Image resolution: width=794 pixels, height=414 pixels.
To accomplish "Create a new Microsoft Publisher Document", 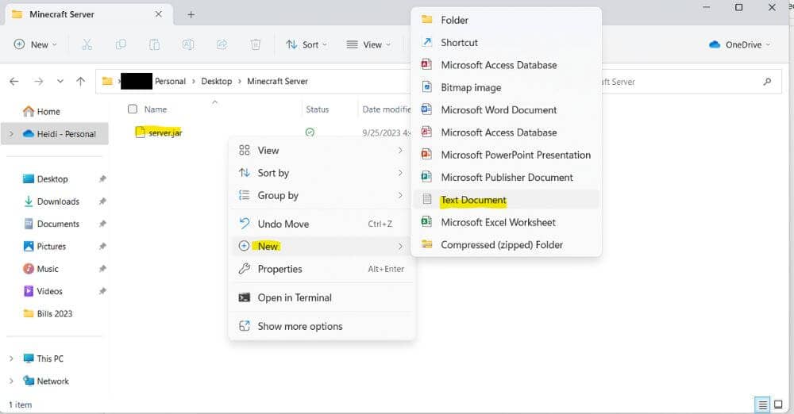I will click(x=507, y=177).
